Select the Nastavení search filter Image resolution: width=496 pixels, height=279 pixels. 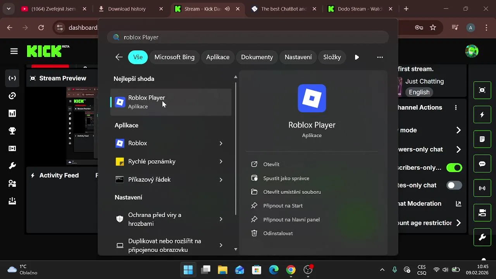pos(298,57)
